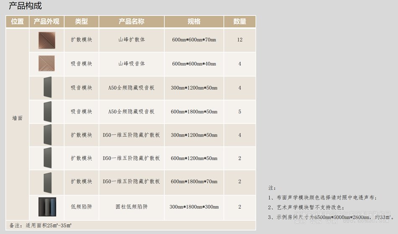Select the 圆柱低频陷阱 cylinder product image
398x234 pixels.
point(47,207)
